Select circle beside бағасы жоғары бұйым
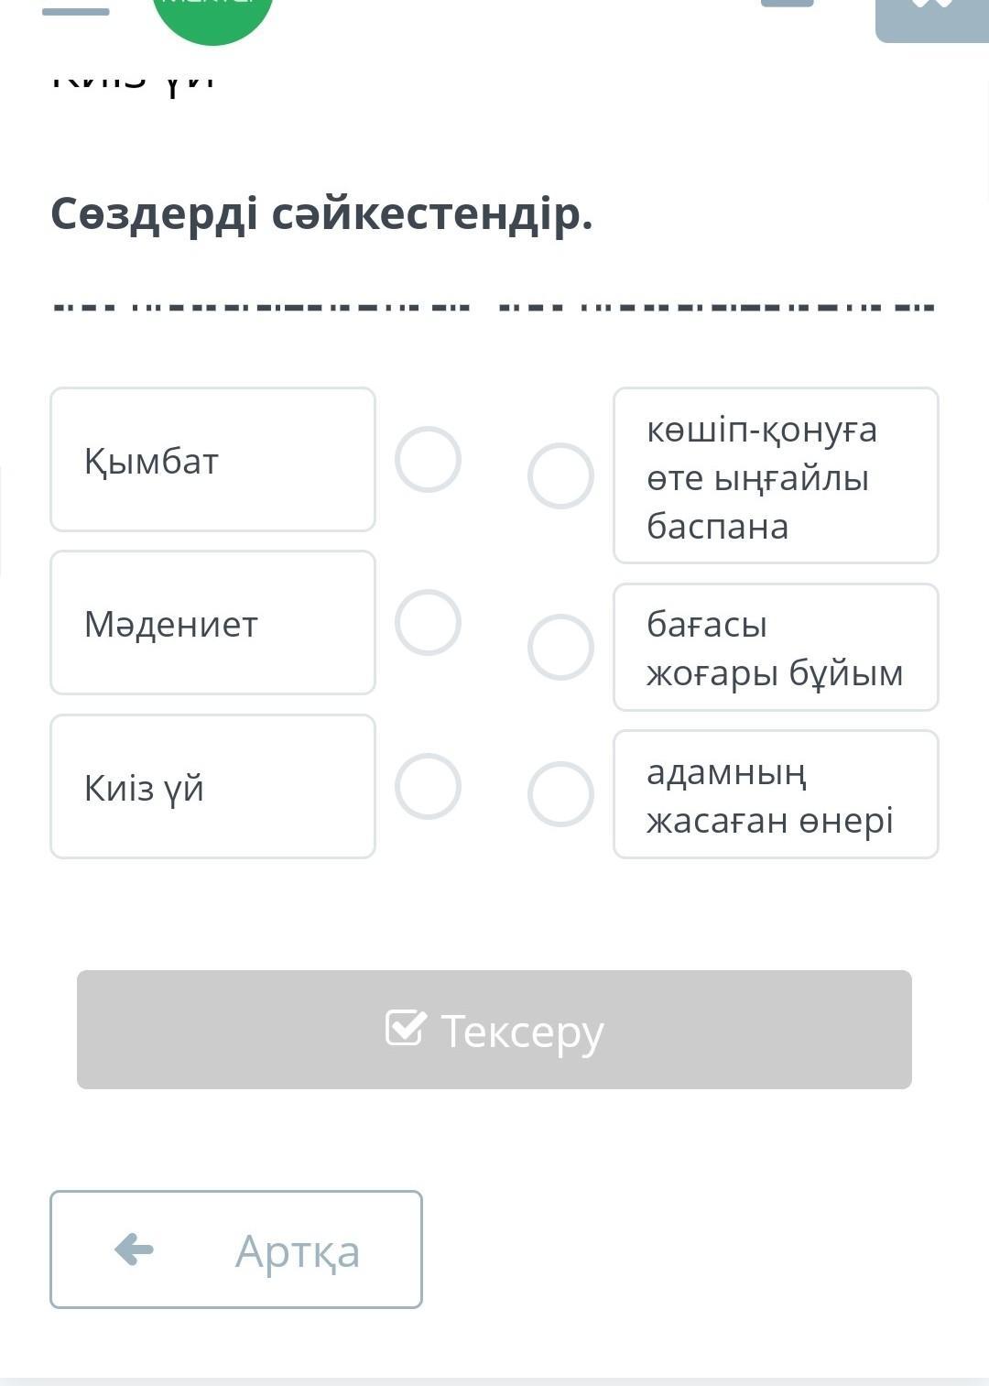Image resolution: width=989 pixels, height=1386 pixels. [560, 647]
